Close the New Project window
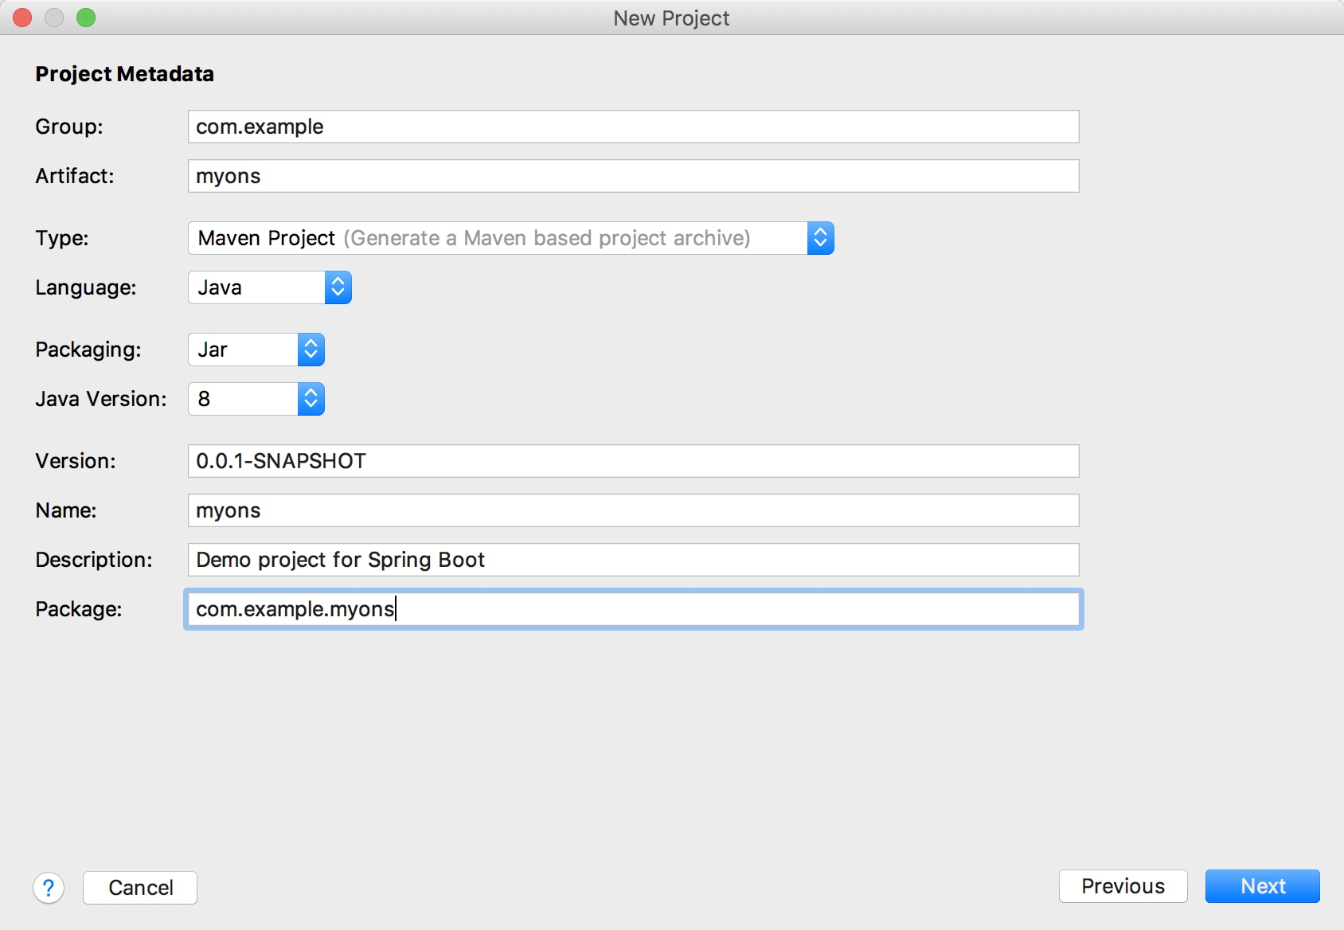The width and height of the screenshot is (1344, 930). click(22, 18)
